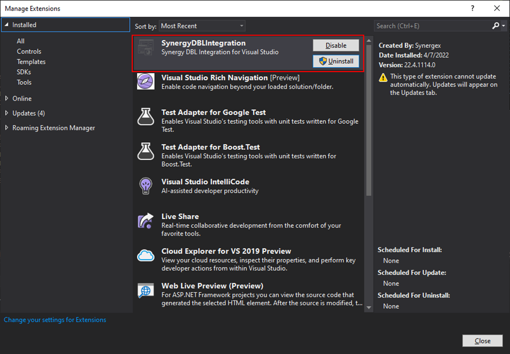
Task: Select the SynergyDBLIntegration title text
Action: [203, 43]
